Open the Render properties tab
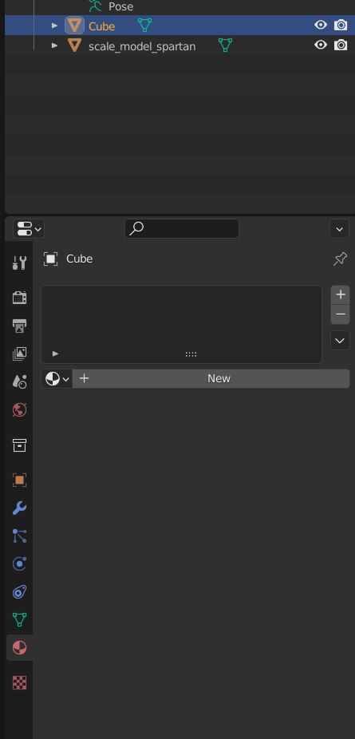 (x=19, y=297)
